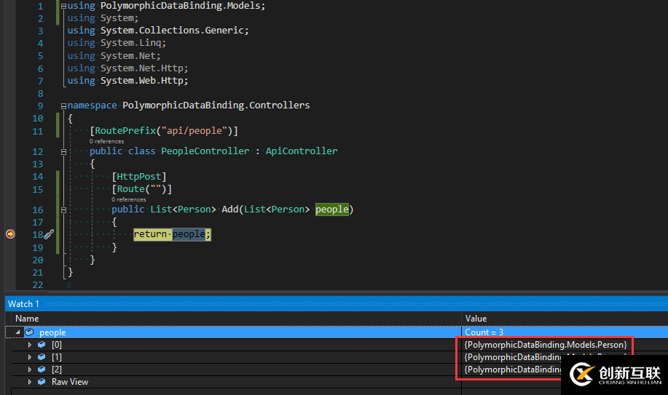Expand the [1] item in Watch 1
Viewport: 668px width, 395px height.
[x=29, y=356]
